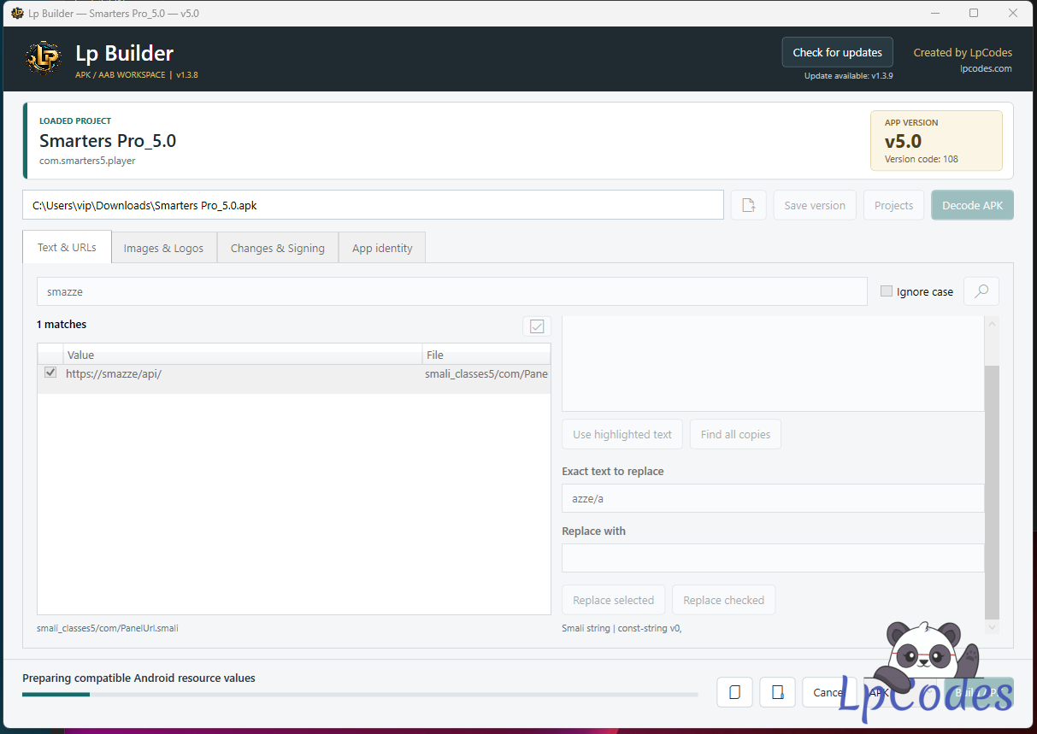Open the Projects button
Screen dimensions: 1037x734
coord(894,205)
